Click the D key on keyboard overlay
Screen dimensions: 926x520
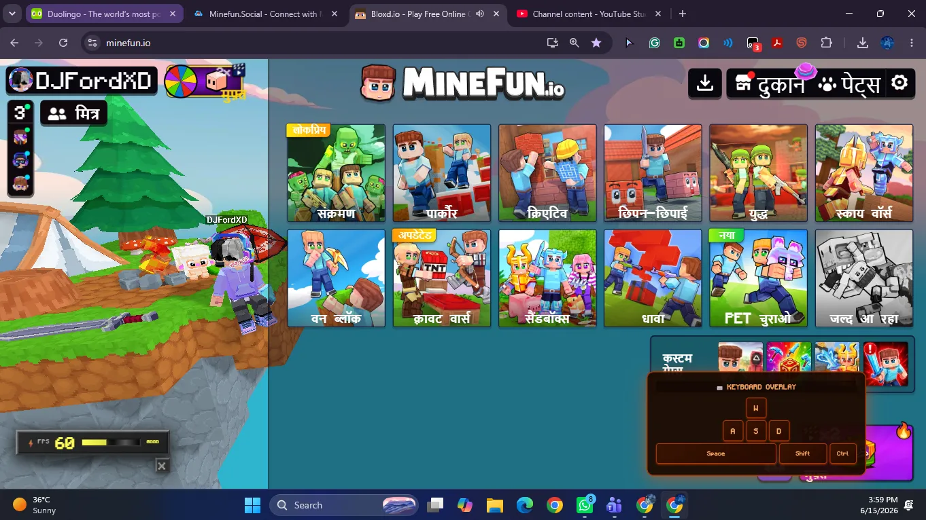pyautogui.click(x=779, y=430)
